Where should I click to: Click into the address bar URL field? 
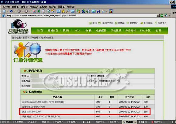(x=82, y=15)
